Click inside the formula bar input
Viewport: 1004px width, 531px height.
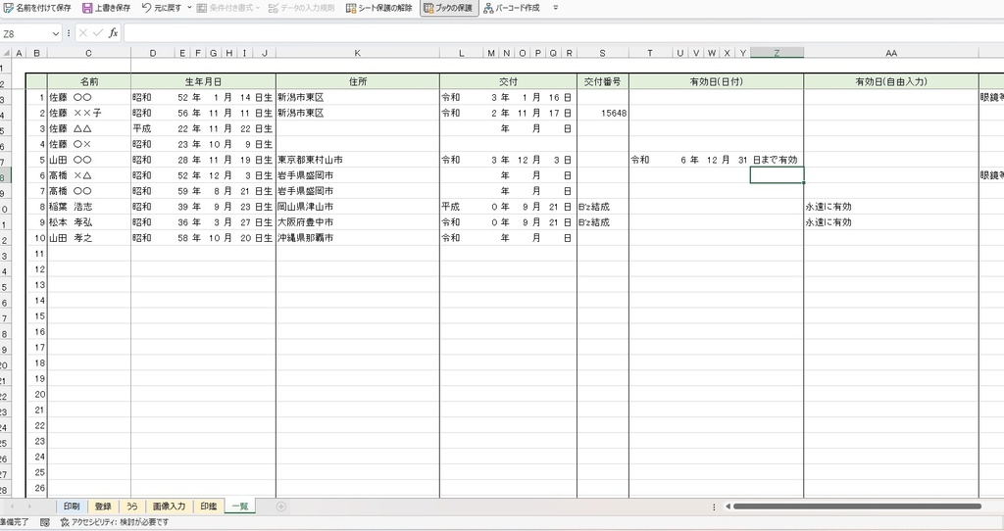point(562,33)
